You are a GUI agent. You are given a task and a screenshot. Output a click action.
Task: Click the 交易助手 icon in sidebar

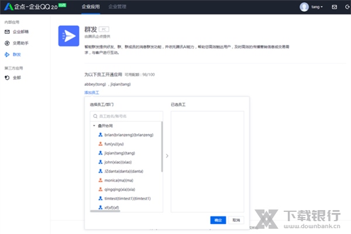(7, 43)
